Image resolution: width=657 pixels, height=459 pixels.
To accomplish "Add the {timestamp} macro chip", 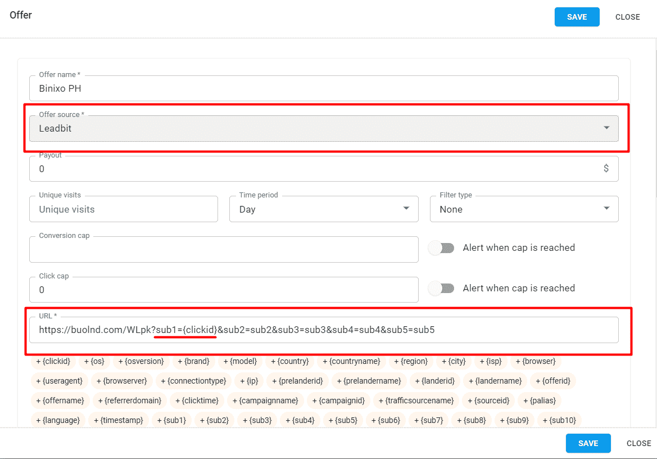I will 118,420.
